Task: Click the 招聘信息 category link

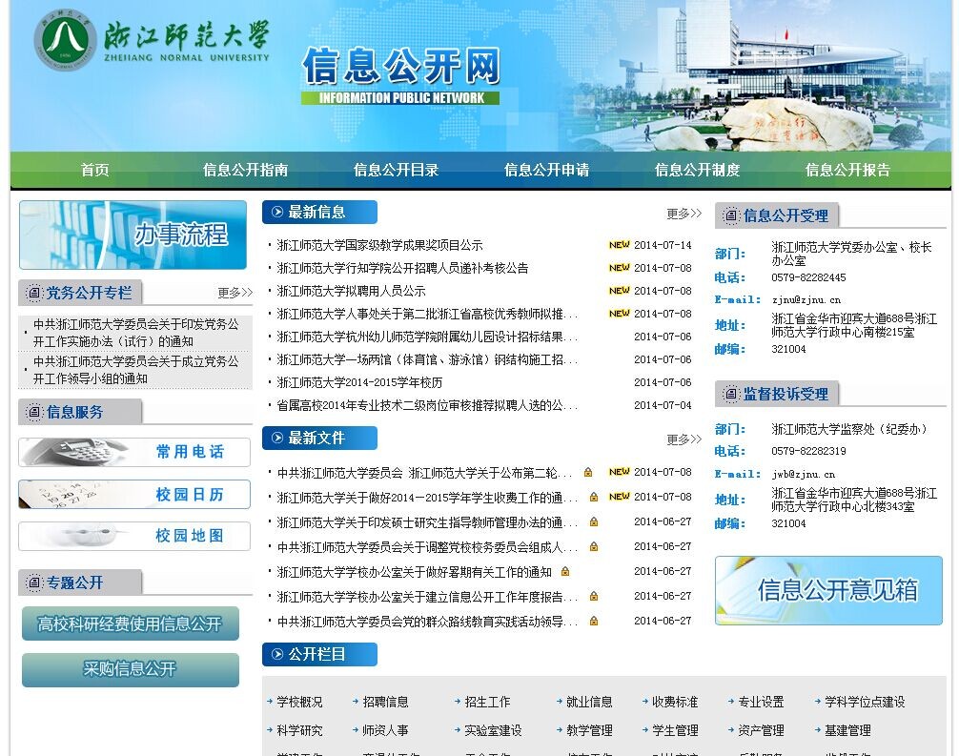Action: (384, 702)
